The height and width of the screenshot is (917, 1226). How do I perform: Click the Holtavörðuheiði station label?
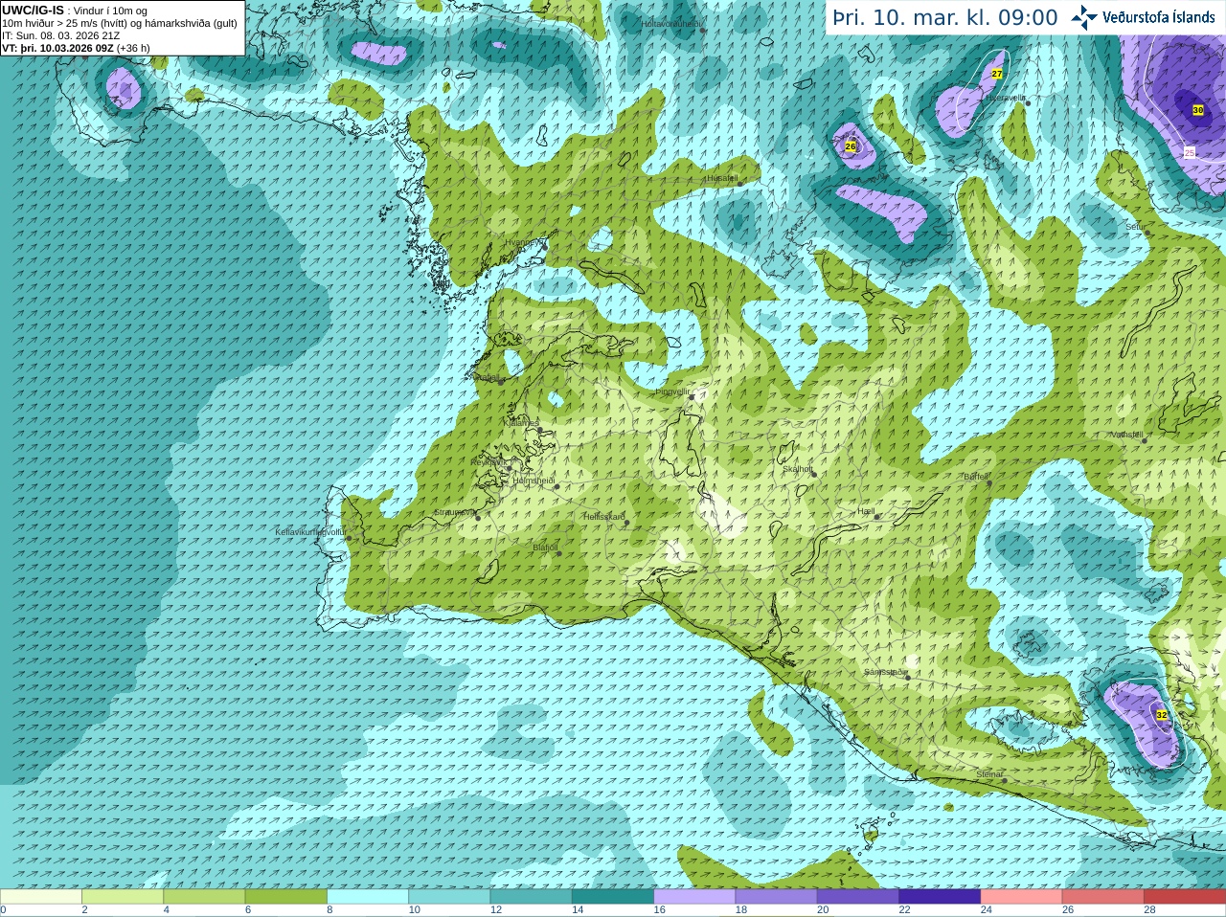[671, 23]
